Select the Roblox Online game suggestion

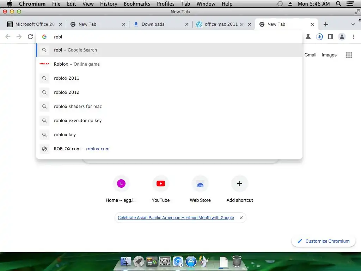[169, 64]
